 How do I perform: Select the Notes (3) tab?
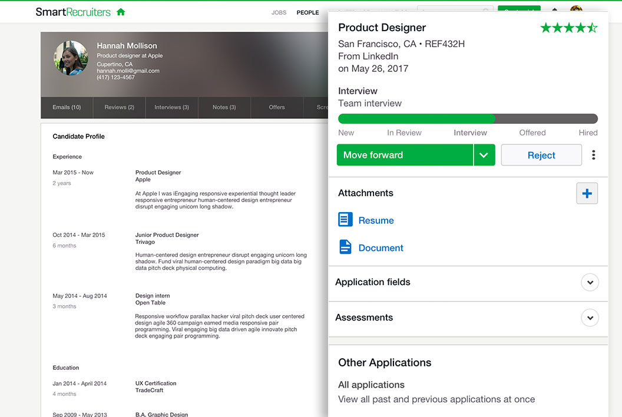tap(224, 107)
